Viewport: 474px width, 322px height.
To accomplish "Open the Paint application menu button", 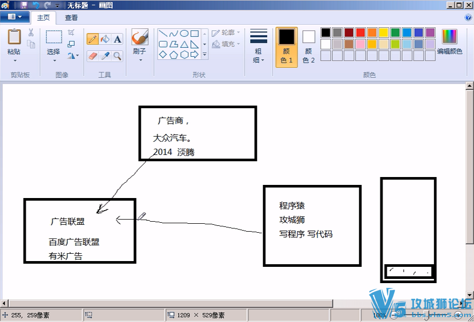I will 15,17.
